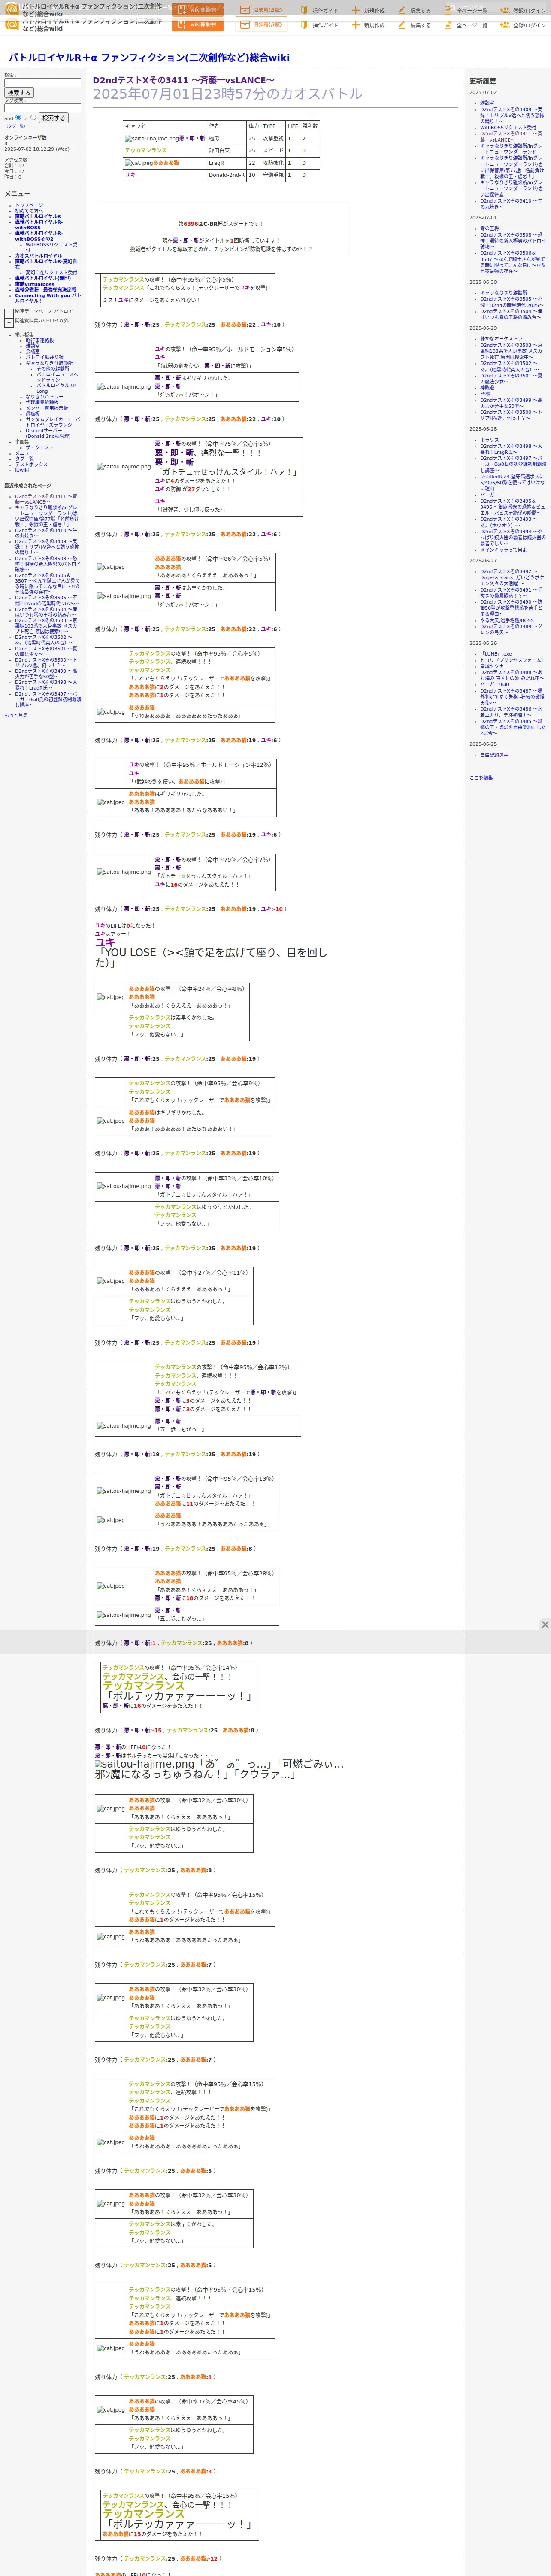Select the 'and' tag search radio button

[x=18, y=117]
